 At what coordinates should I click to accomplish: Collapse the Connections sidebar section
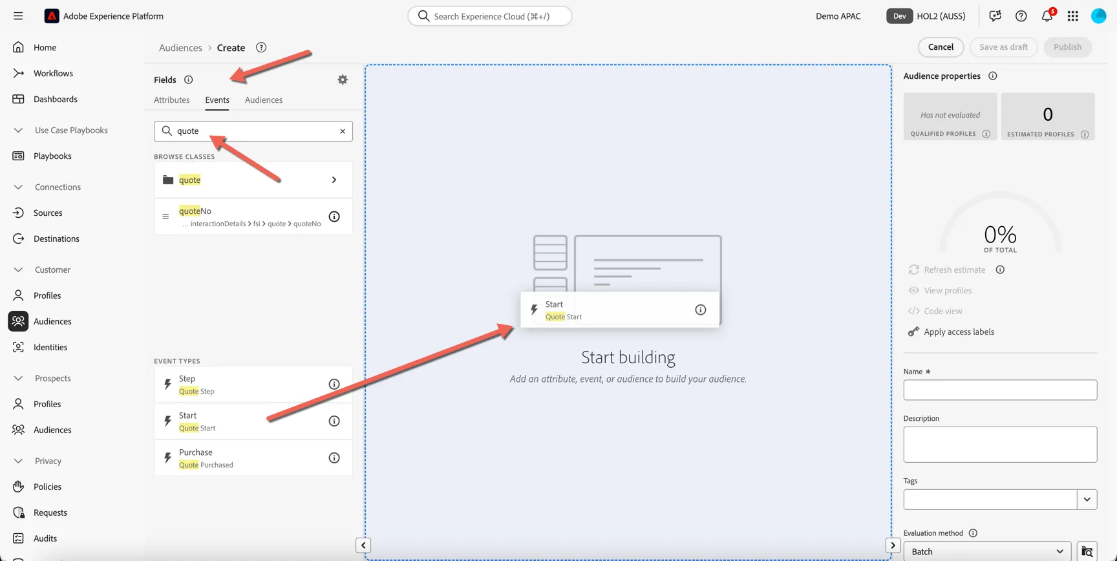pyautogui.click(x=18, y=187)
